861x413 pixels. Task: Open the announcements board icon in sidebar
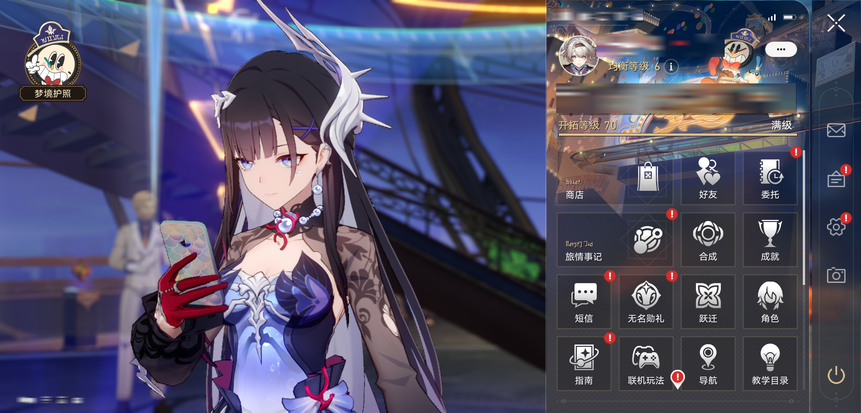836,179
